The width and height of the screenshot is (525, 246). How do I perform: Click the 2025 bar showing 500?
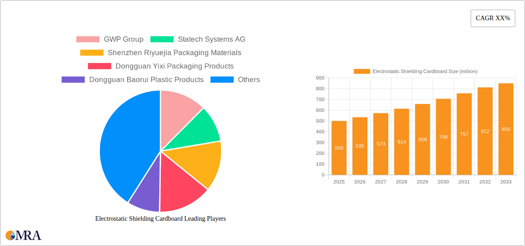339,148
